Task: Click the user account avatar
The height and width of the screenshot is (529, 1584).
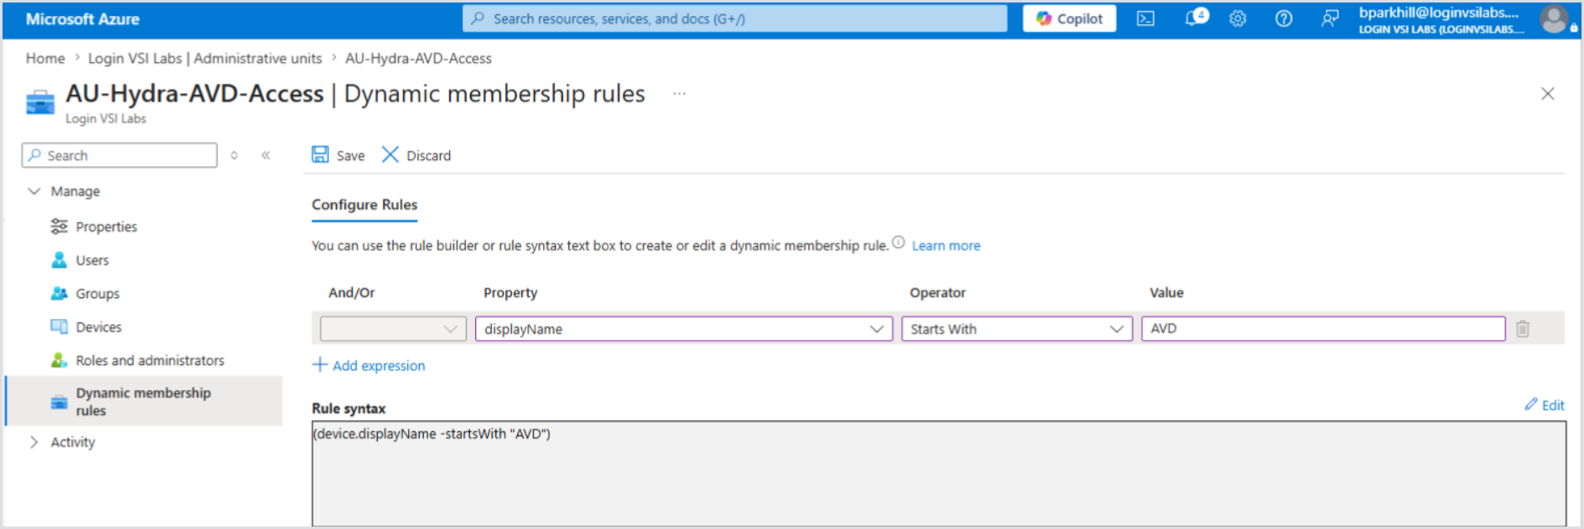Action: [x=1554, y=18]
